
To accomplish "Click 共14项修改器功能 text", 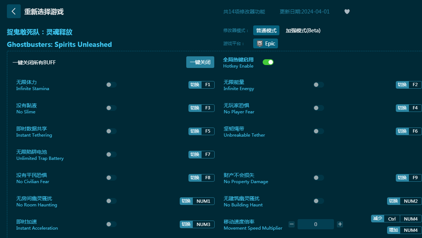I will [x=244, y=12].
